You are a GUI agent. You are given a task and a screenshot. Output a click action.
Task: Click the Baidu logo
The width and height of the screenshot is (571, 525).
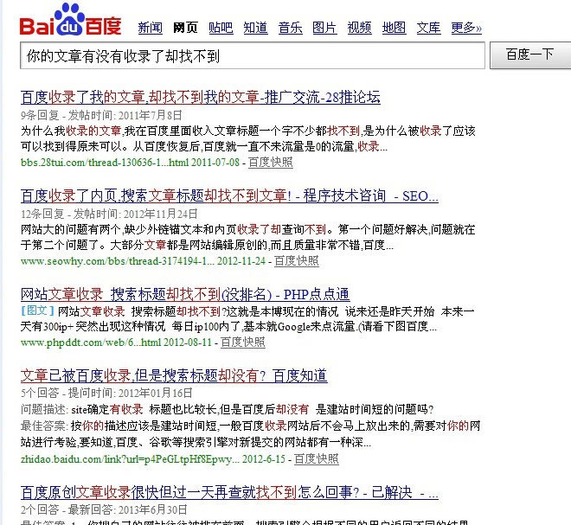tap(72, 22)
